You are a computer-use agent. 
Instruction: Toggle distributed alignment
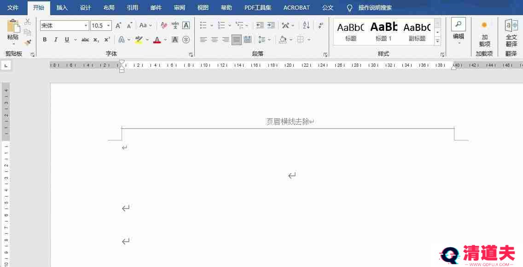(248, 40)
